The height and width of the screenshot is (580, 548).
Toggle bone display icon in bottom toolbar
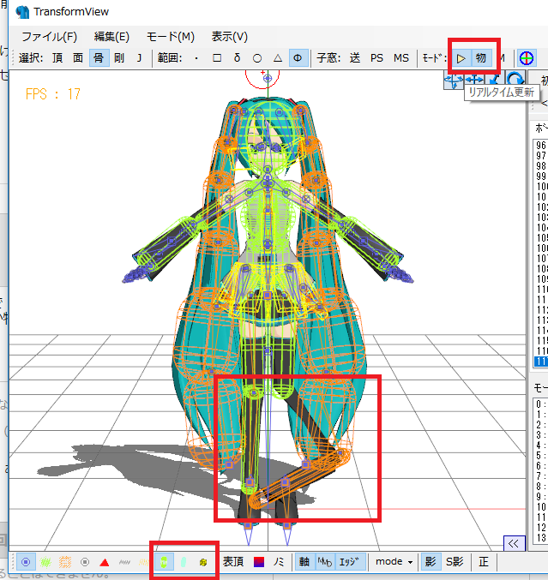tap(26, 562)
